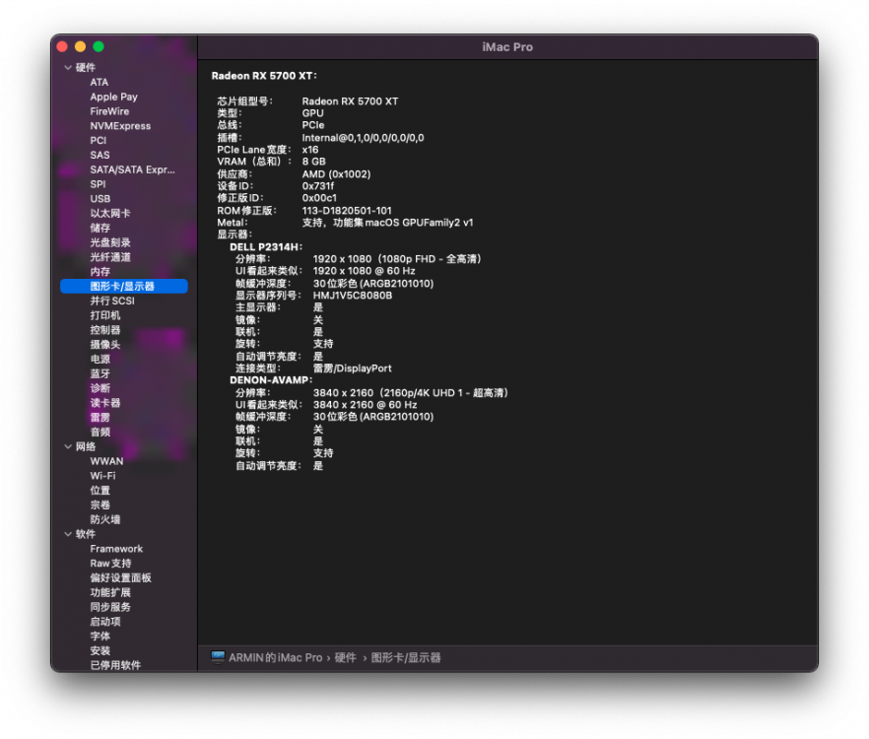Viewport: 869px width, 739px height.
Task: Click 雷雳/DisplayPort connection type value
Action: pyautogui.click(x=353, y=369)
